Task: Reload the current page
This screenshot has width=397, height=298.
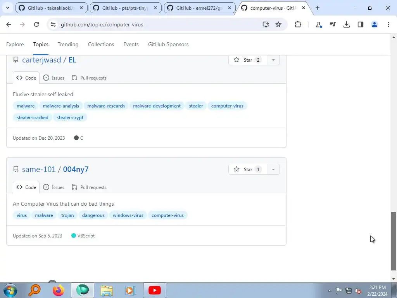Action: pos(36,24)
